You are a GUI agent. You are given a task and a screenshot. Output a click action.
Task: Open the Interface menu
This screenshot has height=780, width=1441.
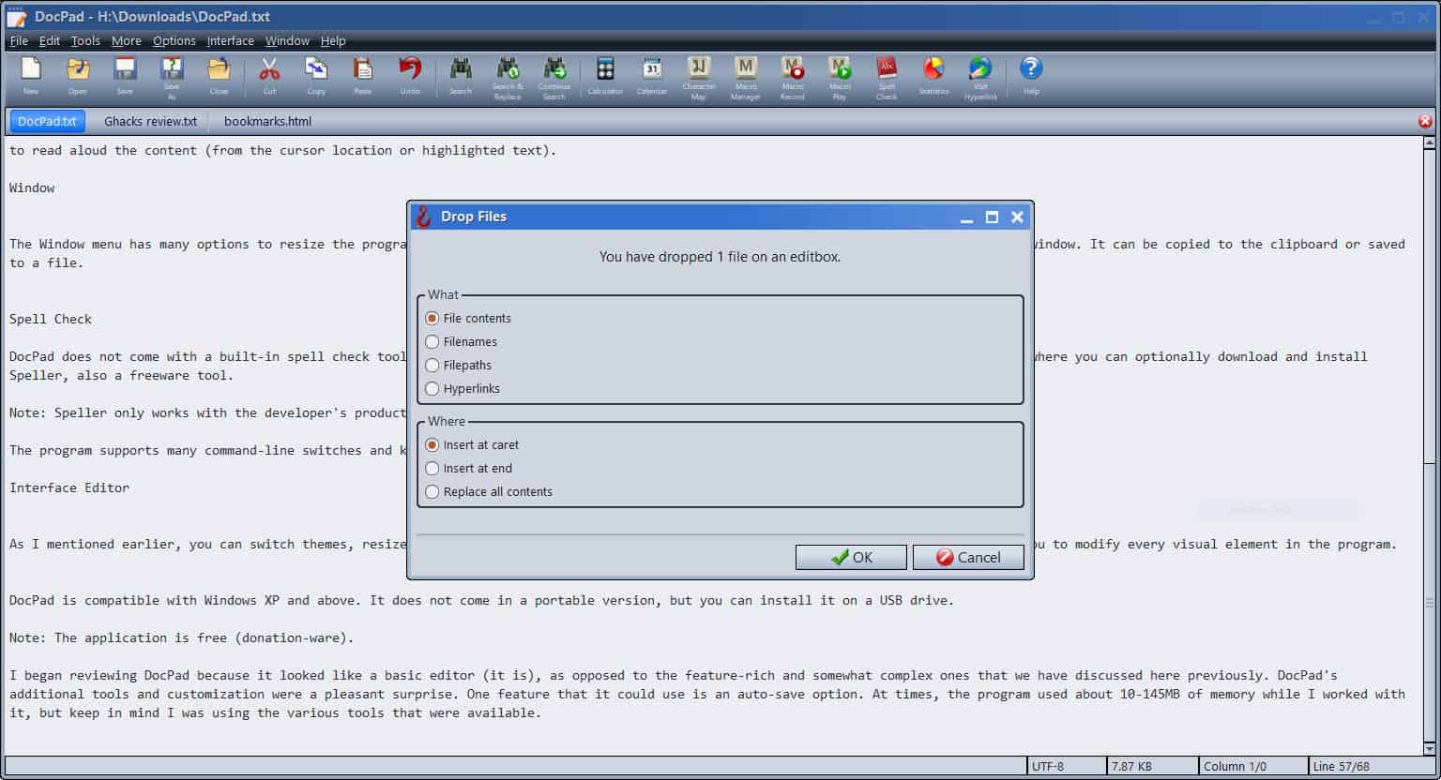231,40
